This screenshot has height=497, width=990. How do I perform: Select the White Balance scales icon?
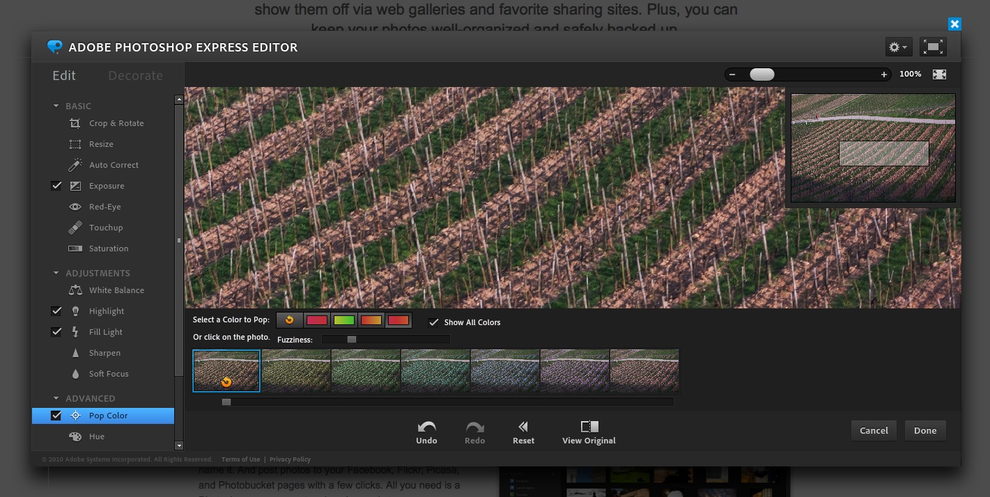[75, 290]
